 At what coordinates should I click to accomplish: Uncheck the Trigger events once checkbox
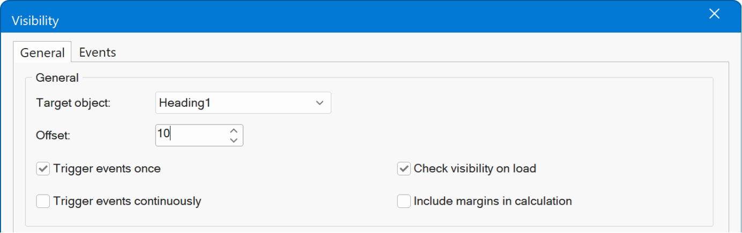43,169
